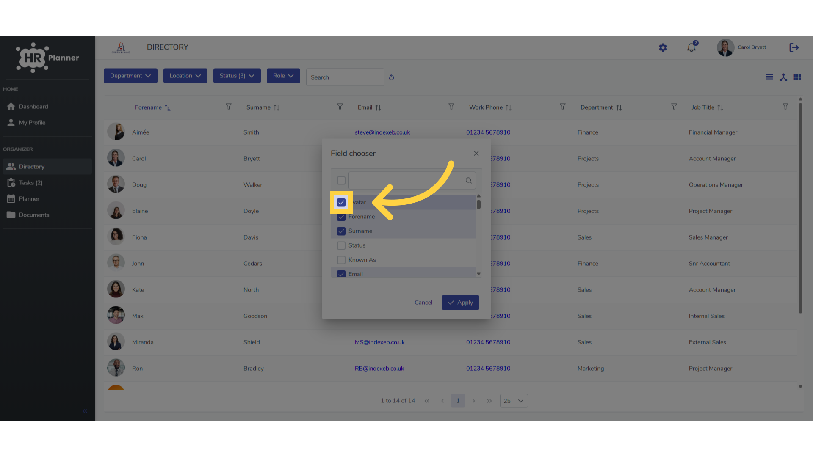
Task: Open the settings gear icon
Action: (x=663, y=48)
